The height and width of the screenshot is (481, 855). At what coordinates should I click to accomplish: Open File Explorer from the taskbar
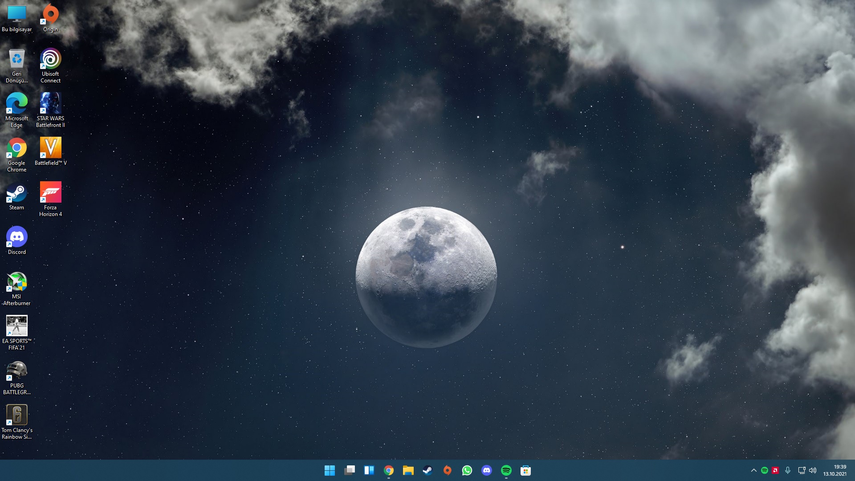click(408, 470)
